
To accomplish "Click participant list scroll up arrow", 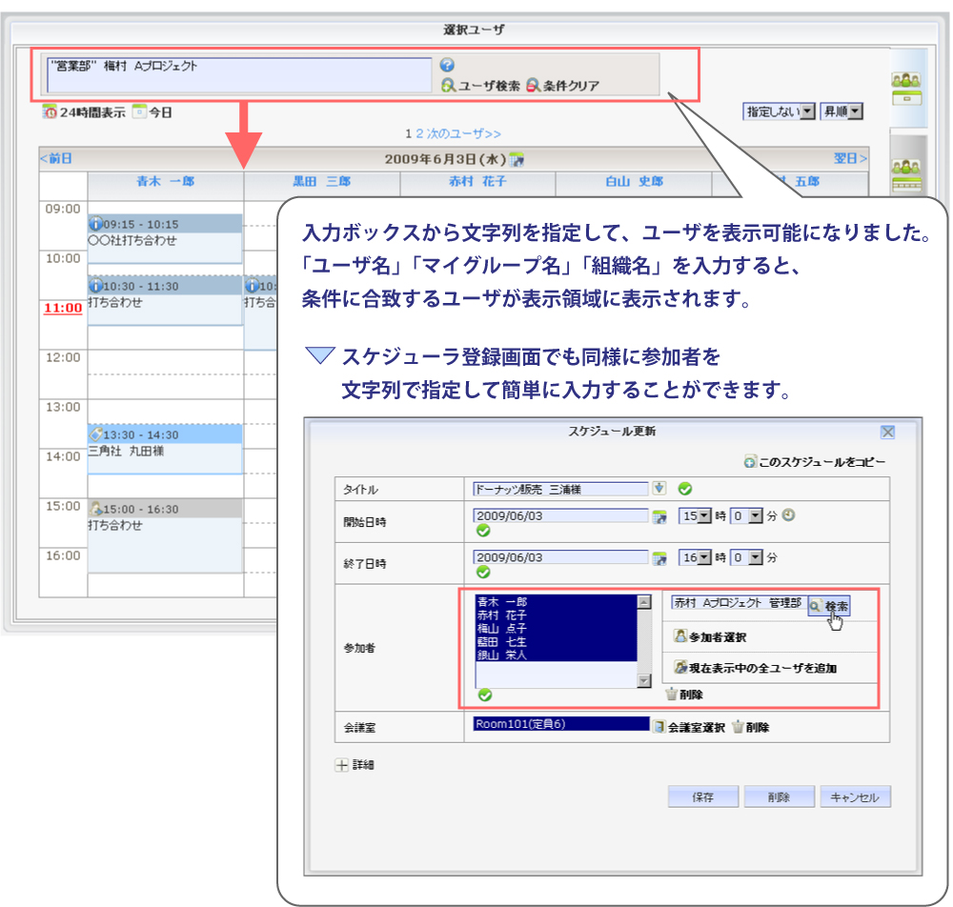I will [644, 602].
